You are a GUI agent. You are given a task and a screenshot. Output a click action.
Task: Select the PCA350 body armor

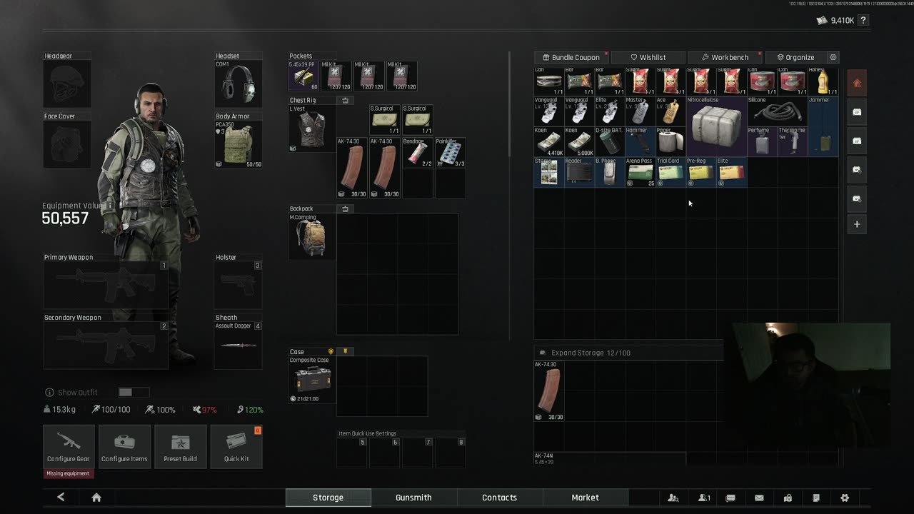[x=238, y=144]
